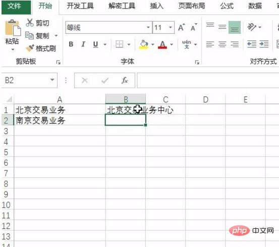Expand the borders dropdown arrow

129,44
